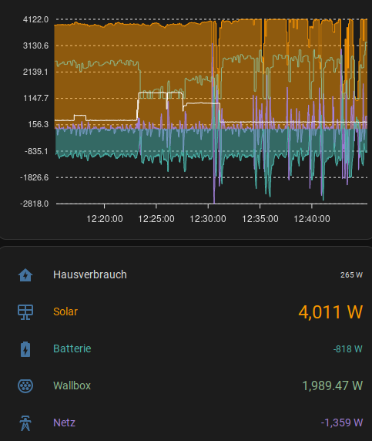Click the -1,359 W grid value
Viewport: 372px width, 441px height.
pos(342,422)
